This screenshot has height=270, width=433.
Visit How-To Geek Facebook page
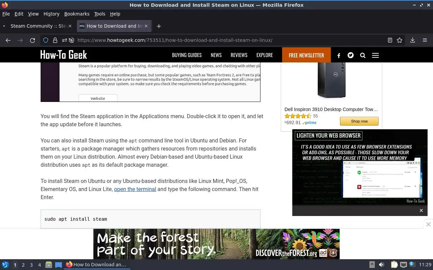coord(339,55)
